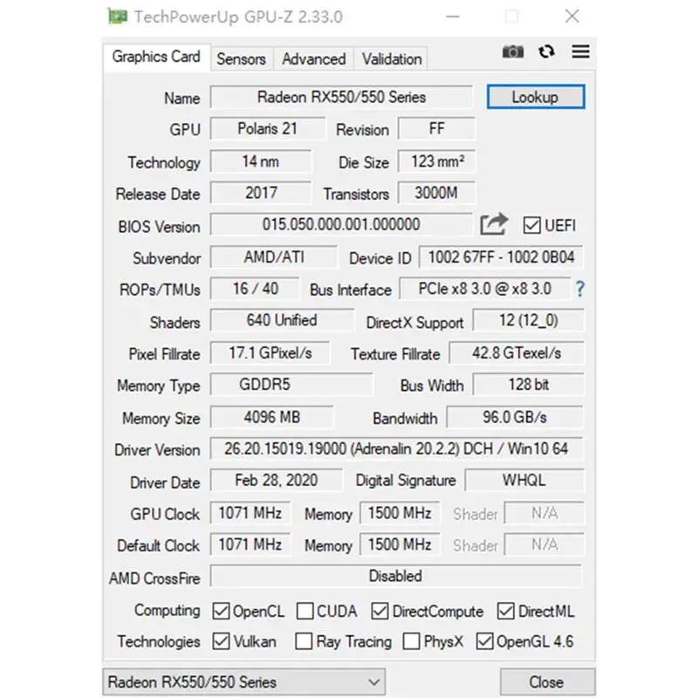Toggle the UEFI checkbox

point(532,225)
